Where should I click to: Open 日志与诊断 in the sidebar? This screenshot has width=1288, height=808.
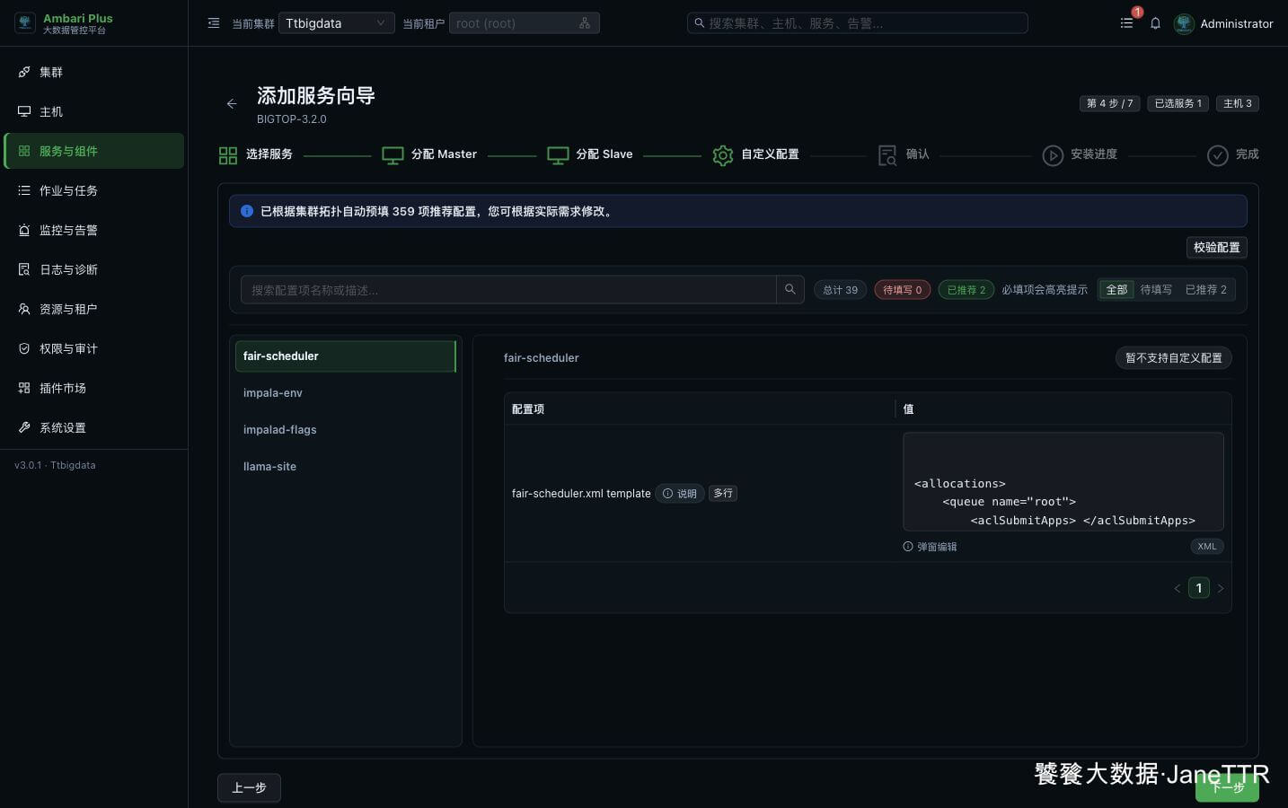94,269
